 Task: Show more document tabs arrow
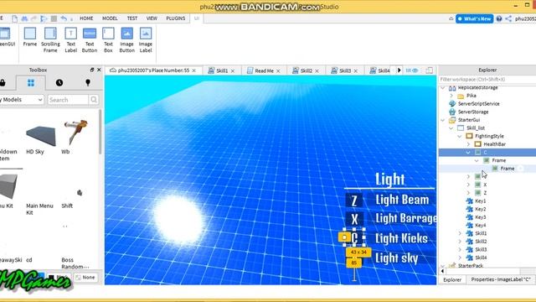tap(399, 70)
